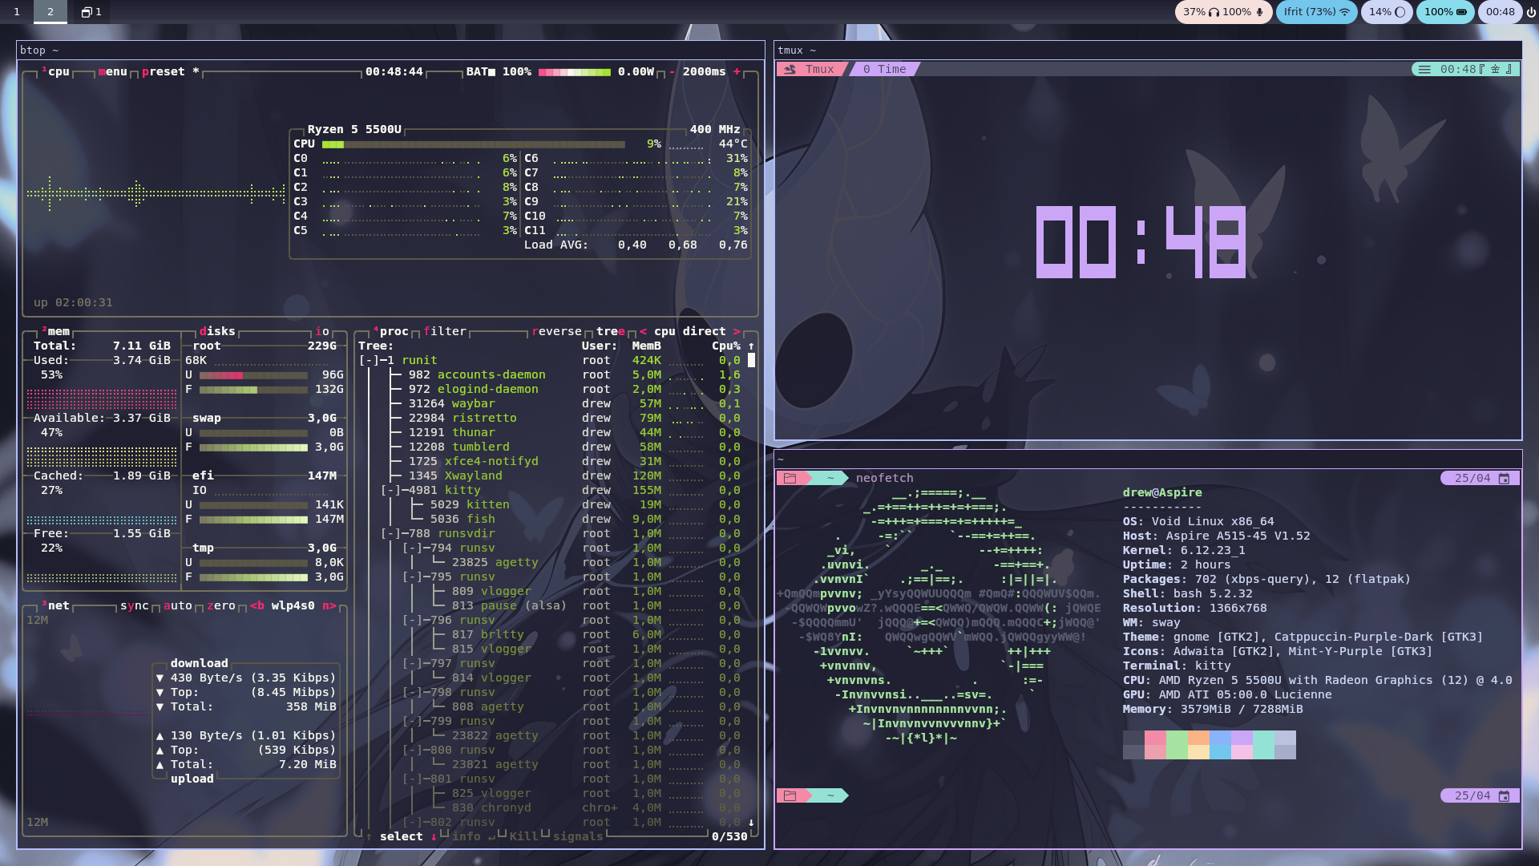Select the 0 Time tmux window tab
The height and width of the screenshot is (866, 1539).
tap(884, 69)
